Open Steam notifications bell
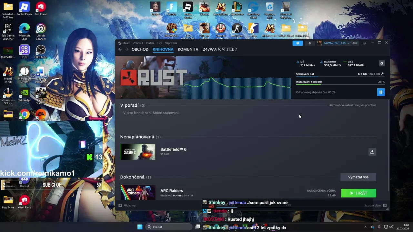The width and height of the screenshot is (413, 232). 310,43
